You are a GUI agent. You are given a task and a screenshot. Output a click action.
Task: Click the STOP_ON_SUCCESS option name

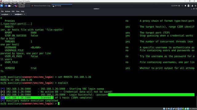[x=16, y=36]
